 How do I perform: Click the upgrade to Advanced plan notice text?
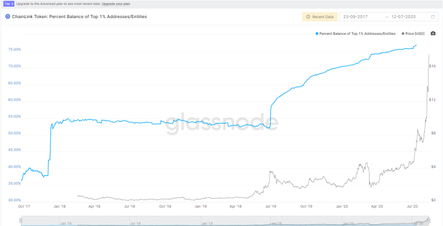click(58, 4)
